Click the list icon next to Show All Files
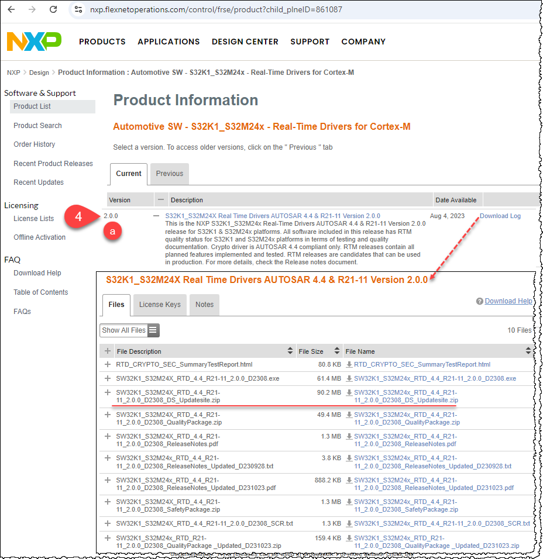 click(152, 330)
